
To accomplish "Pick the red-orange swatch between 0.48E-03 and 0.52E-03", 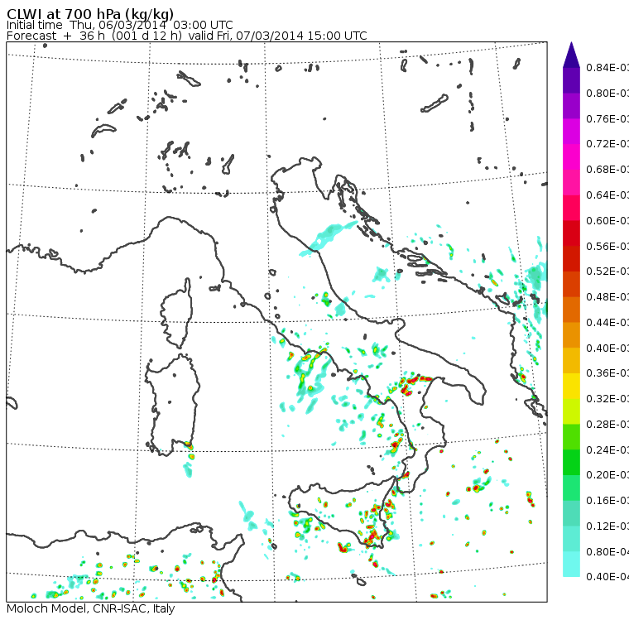I will click(571, 284).
